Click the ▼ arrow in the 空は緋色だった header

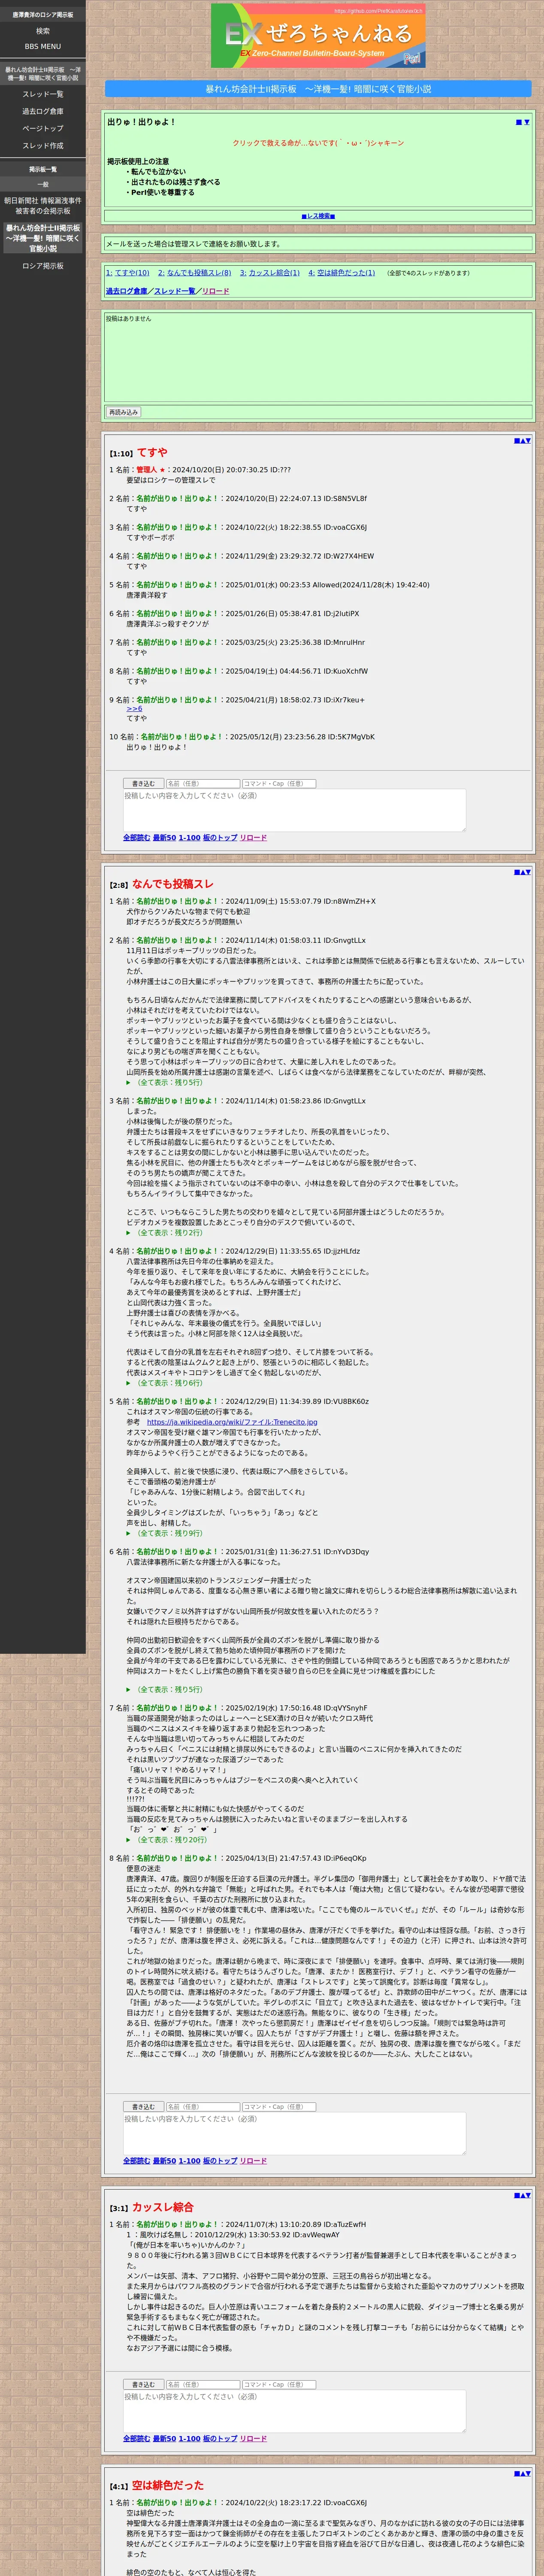coord(528,2473)
